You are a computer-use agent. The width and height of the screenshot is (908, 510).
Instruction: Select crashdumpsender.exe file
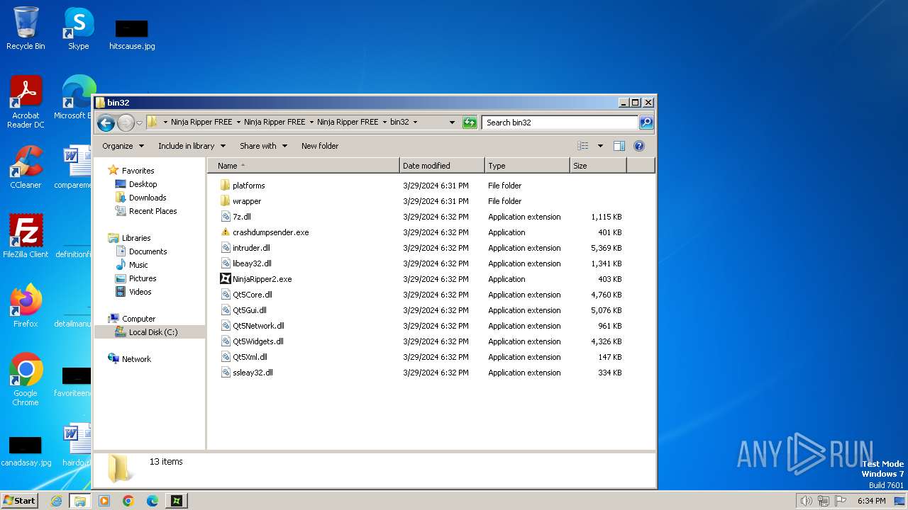point(265,232)
